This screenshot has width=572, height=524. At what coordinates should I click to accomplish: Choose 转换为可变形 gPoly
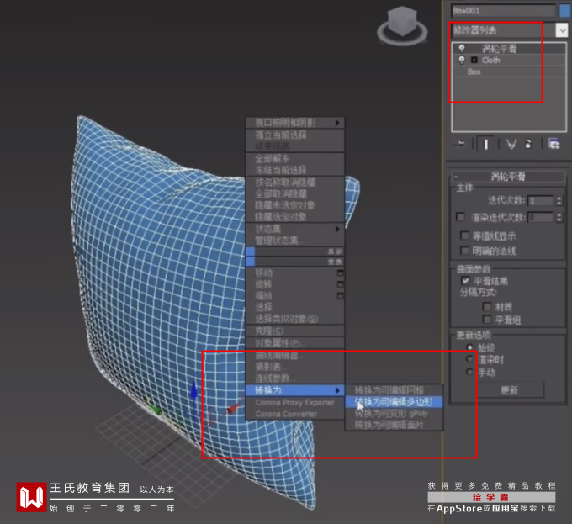pyautogui.click(x=394, y=414)
